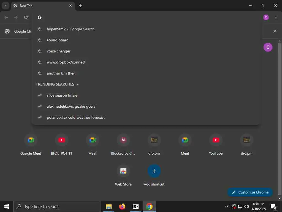This screenshot has width=282, height=212.
Task: Click the Add shortcut button
Action: click(154, 176)
